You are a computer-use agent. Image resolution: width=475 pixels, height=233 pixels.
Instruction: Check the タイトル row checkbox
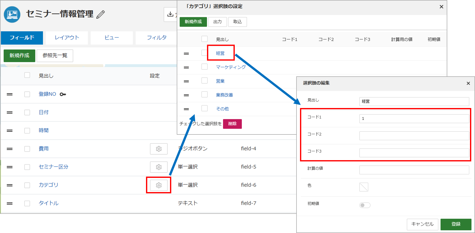(27, 204)
